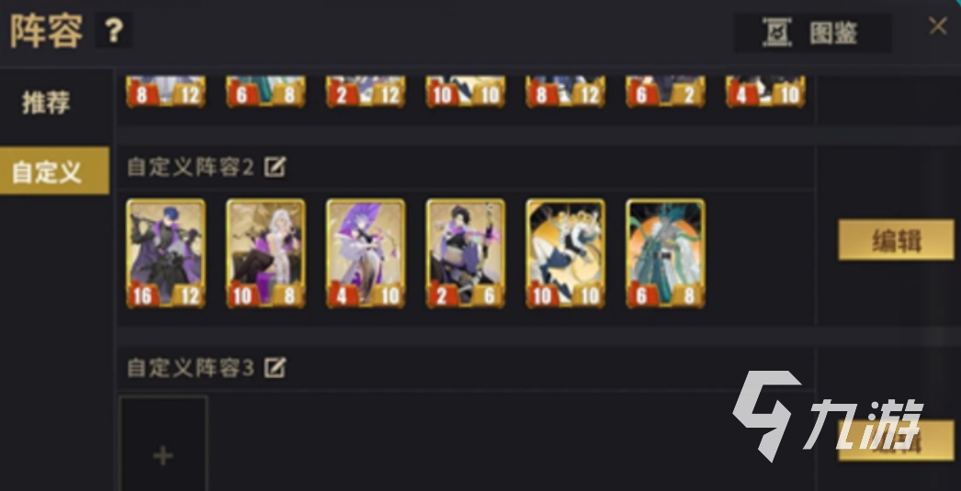The height and width of the screenshot is (491, 961).
Task: Click the help question mark icon
Action: point(113,30)
